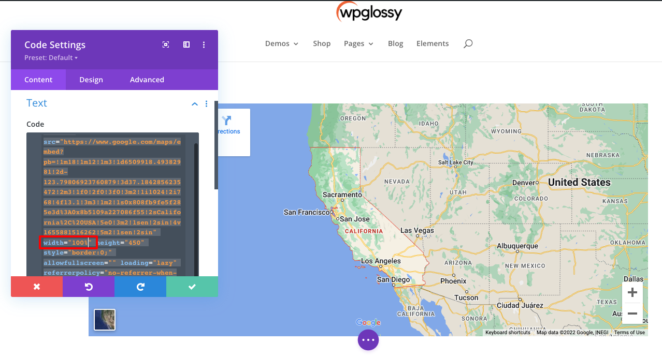The height and width of the screenshot is (358, 662).
Task: Open the Preset: Default dropdown
Action: [51, 57]
